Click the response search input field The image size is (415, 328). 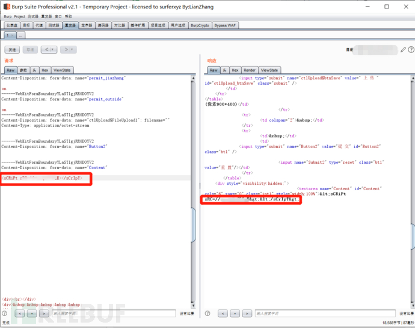click(325, 314)
